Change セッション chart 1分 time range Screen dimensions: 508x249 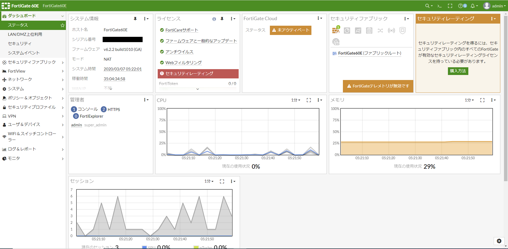pyautogui.click(x=209, y=181)
